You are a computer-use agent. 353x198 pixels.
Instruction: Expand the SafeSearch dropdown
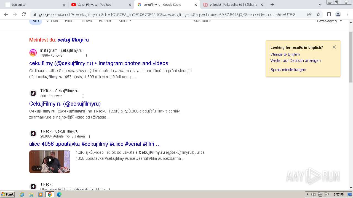click(x=329, y=21)
